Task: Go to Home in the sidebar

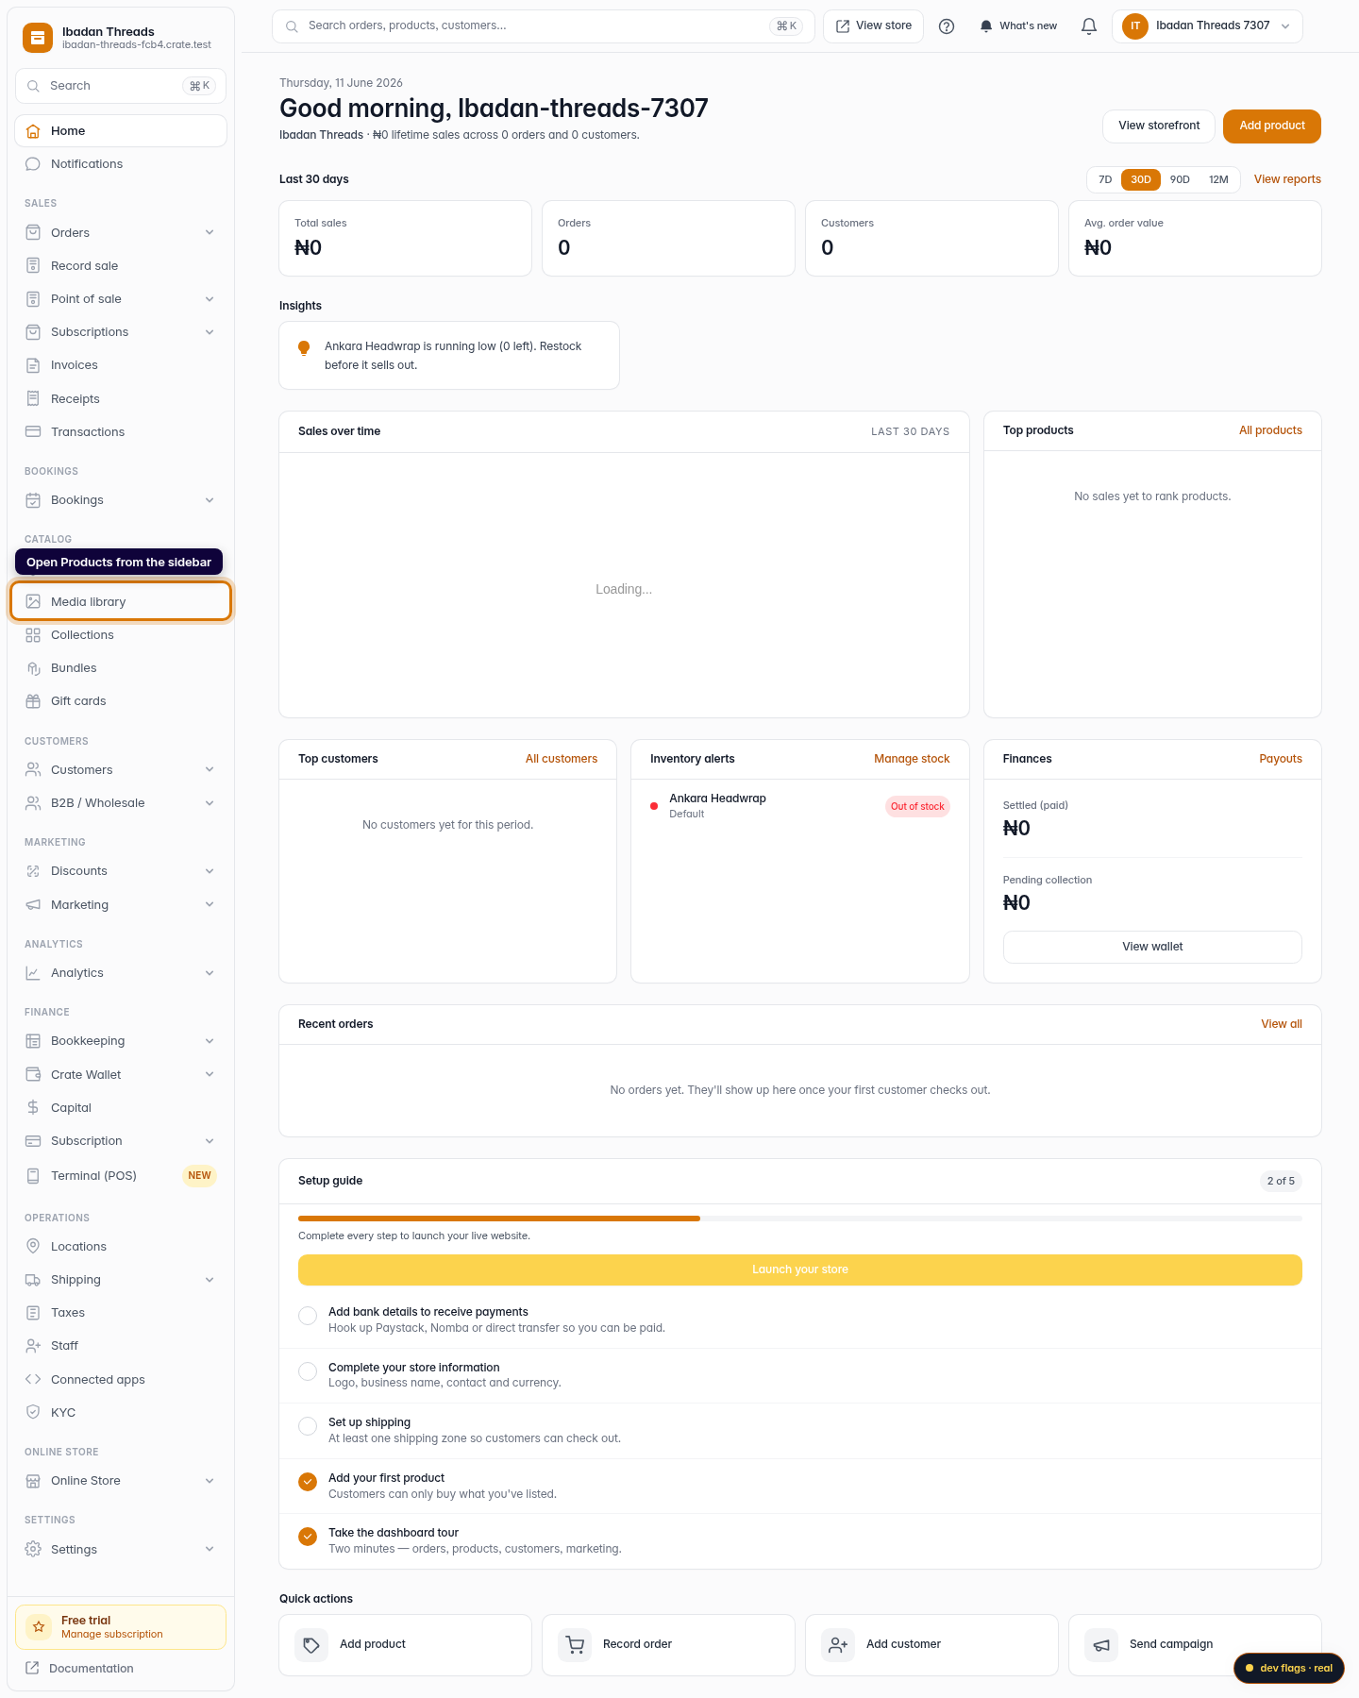Action: [x=121, y=131]
